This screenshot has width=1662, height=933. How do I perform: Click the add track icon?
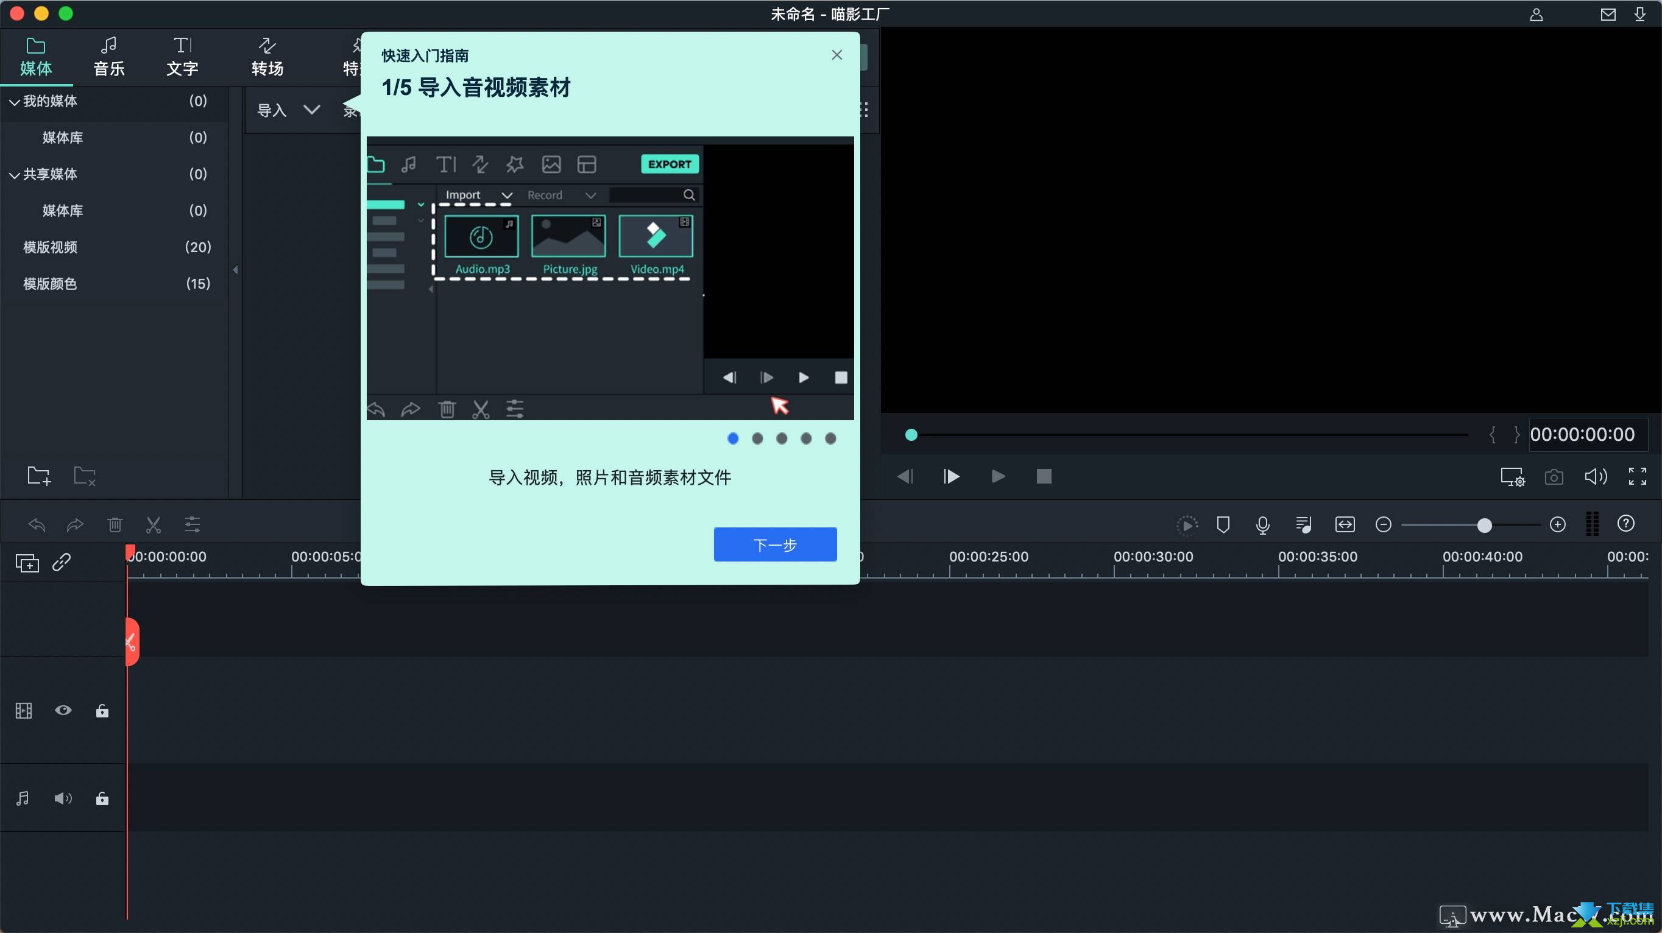point(27,563)
